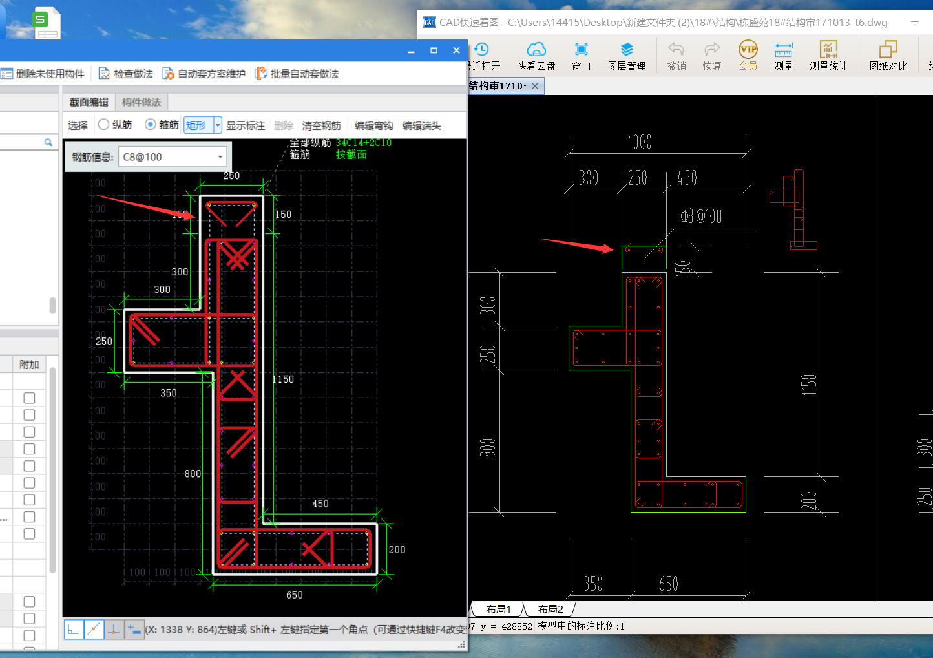Click the 清空钢筋 clear rebar button
The width and height of the screenshot is (933, 658).
point(322,125)
